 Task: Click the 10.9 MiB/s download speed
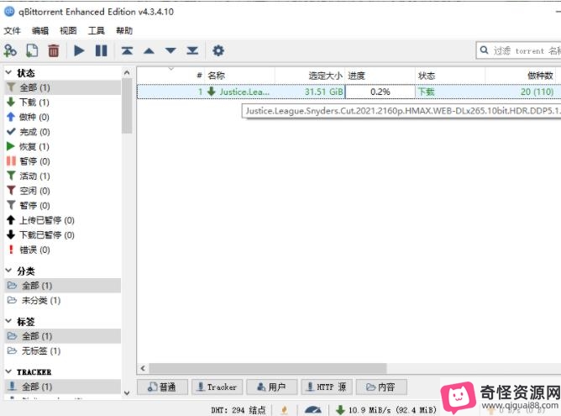click(386, 410)
